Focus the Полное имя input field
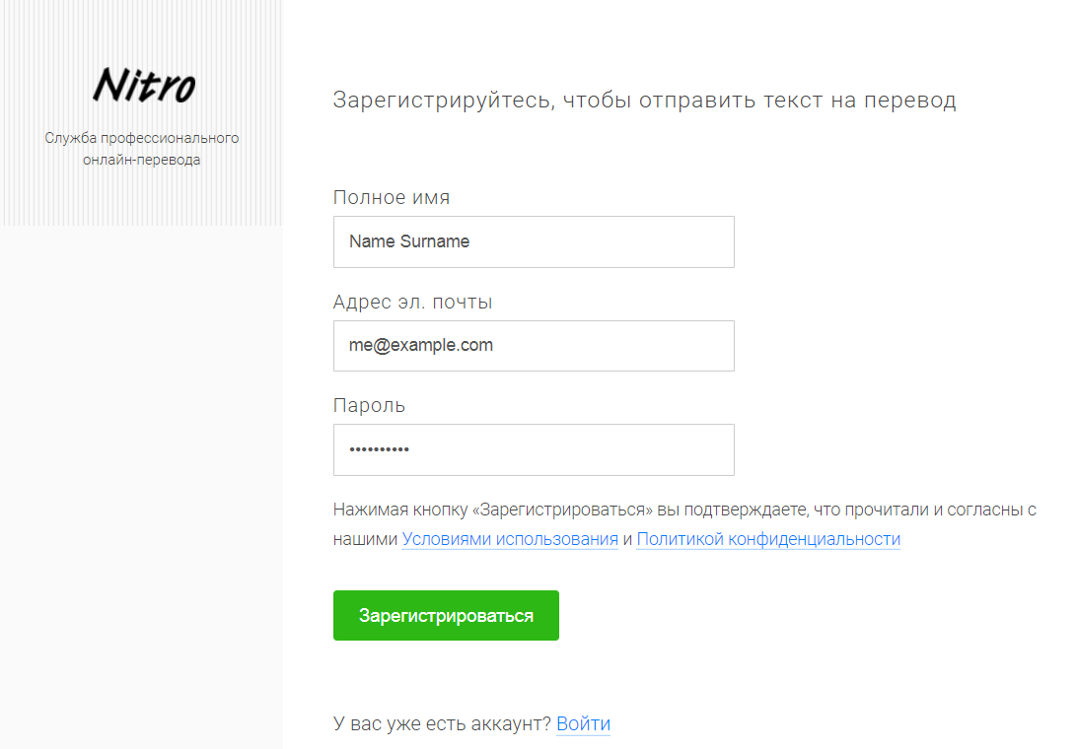 pos(534,241)
